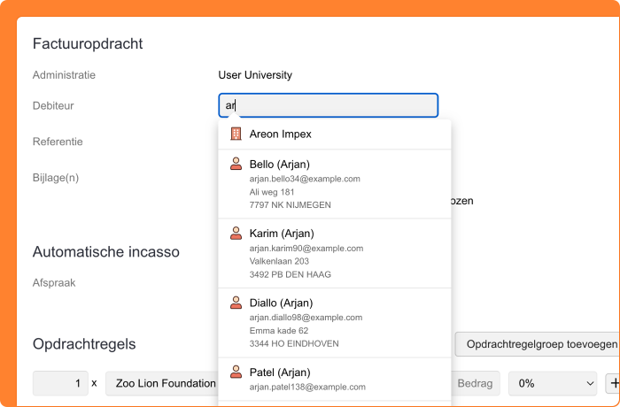The image size is (620, 407).
Task: Pick Karim (Arjan) in the autocomplete list
Action: 280,234
